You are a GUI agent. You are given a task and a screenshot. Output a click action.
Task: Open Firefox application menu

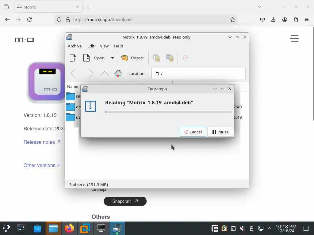point(307,20)
